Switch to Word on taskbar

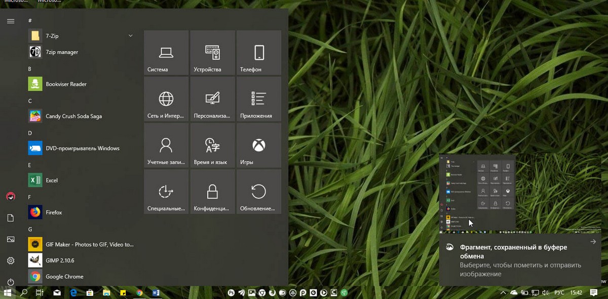click(x=156, y=292)
